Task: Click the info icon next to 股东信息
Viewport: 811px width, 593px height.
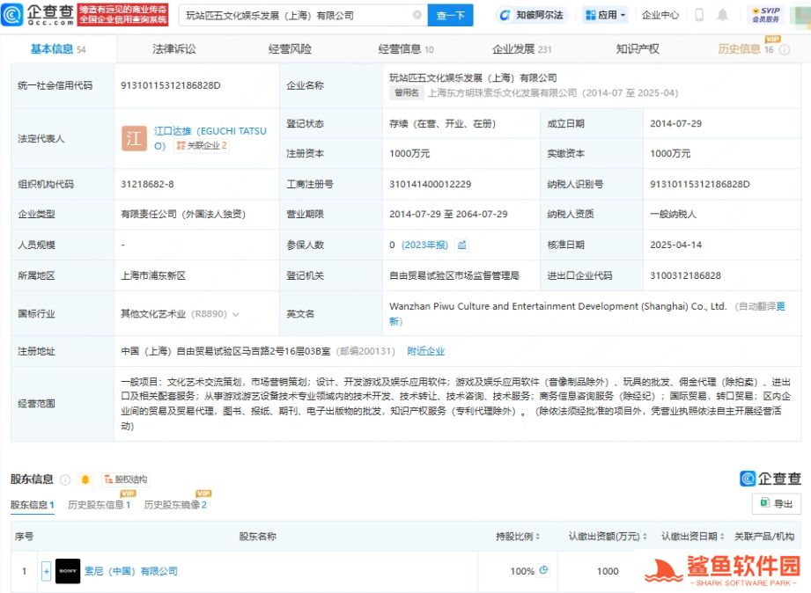Action: pyautogui.click(x=65, y=480)
